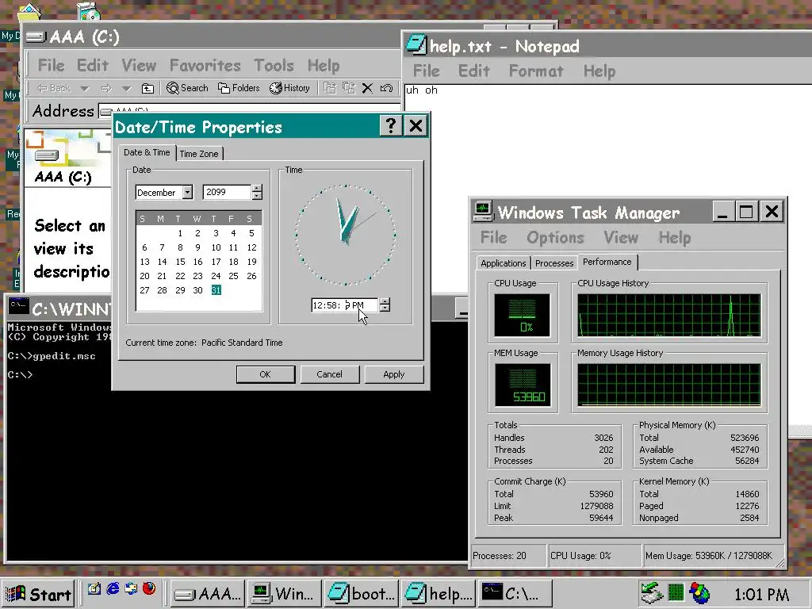Click the year field showing 2099
Viewport: 812px width, 609px height.
(x=227, y=192)
